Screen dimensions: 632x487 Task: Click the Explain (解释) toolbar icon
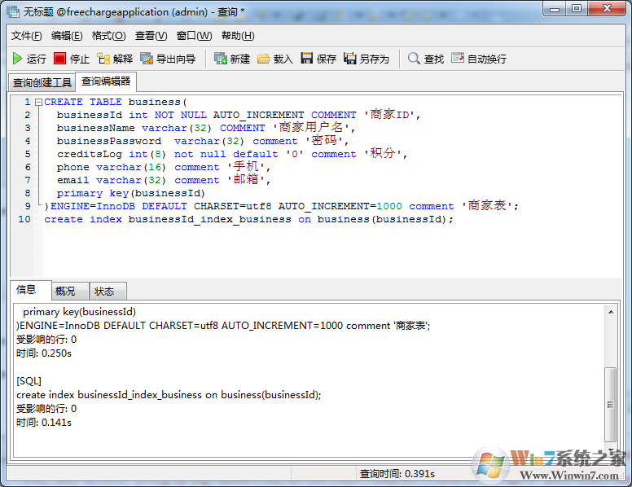103,59
